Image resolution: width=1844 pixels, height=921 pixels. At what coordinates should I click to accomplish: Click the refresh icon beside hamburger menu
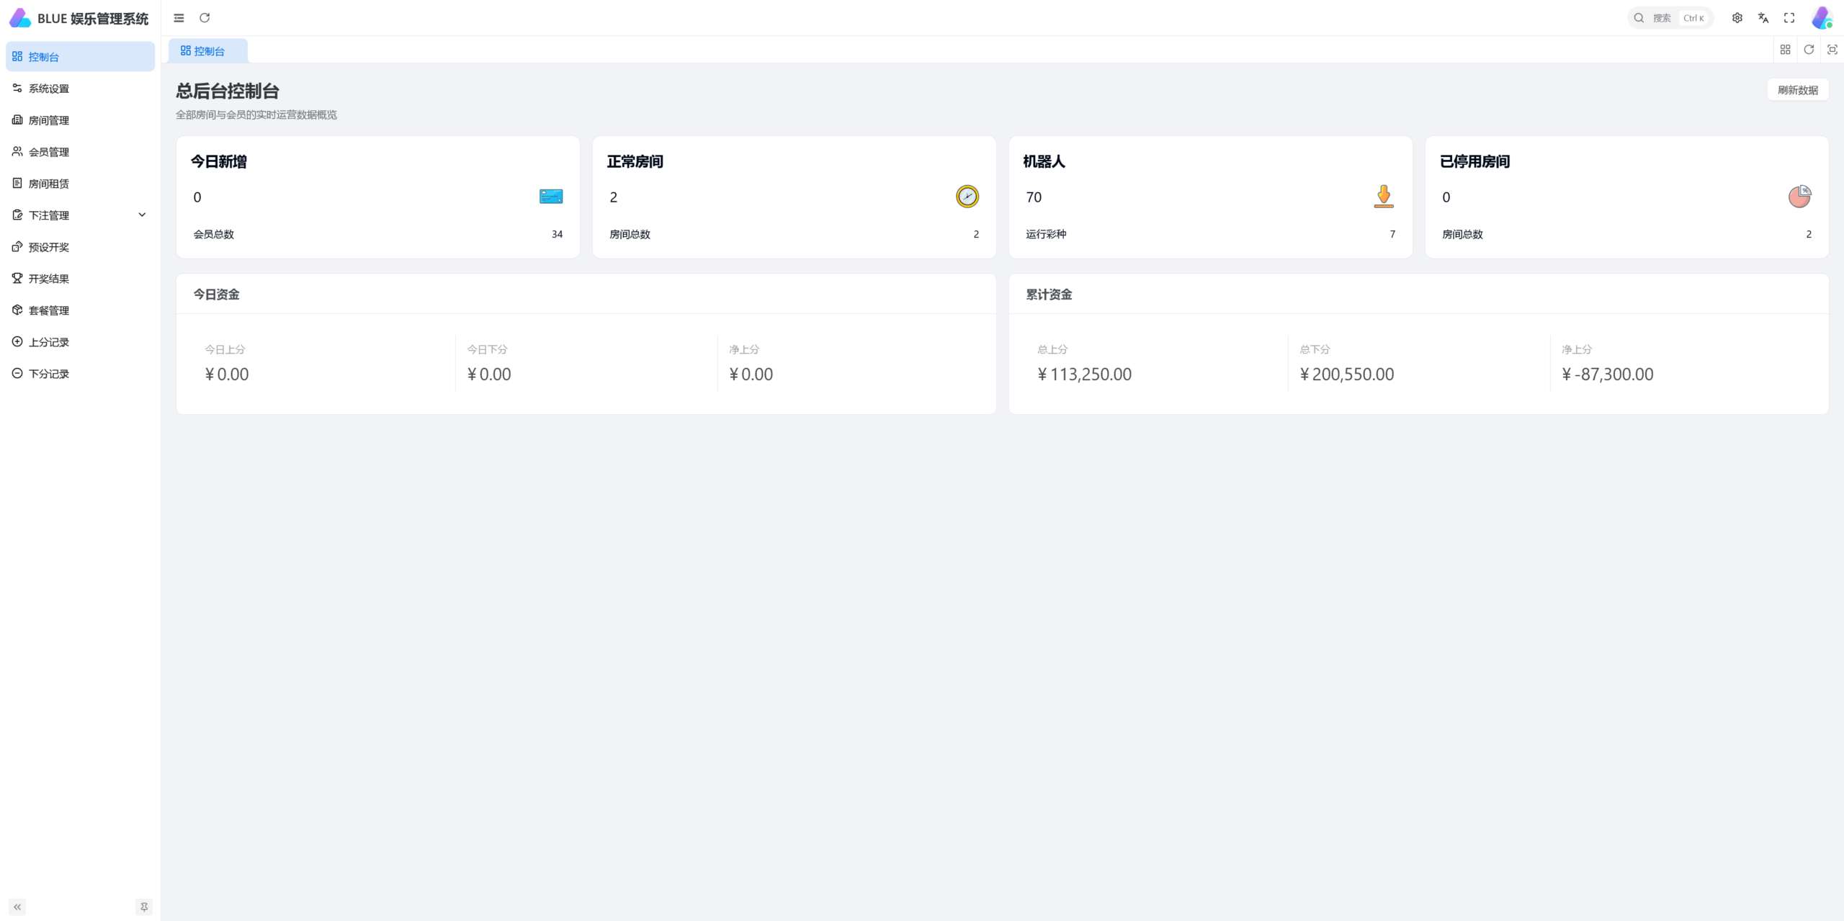(x=205, y=18)
